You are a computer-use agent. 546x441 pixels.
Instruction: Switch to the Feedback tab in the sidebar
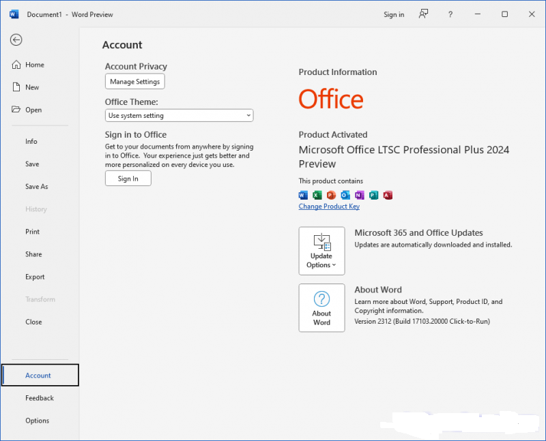39,398
